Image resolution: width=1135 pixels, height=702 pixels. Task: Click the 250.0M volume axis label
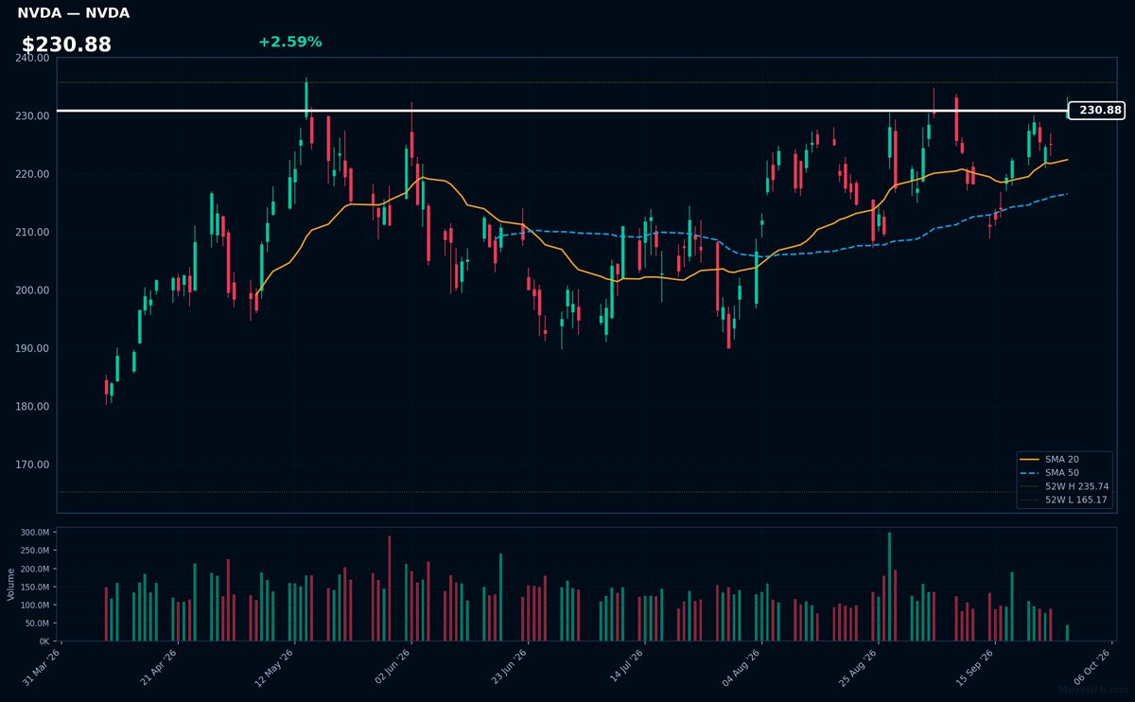pos(35,552)
